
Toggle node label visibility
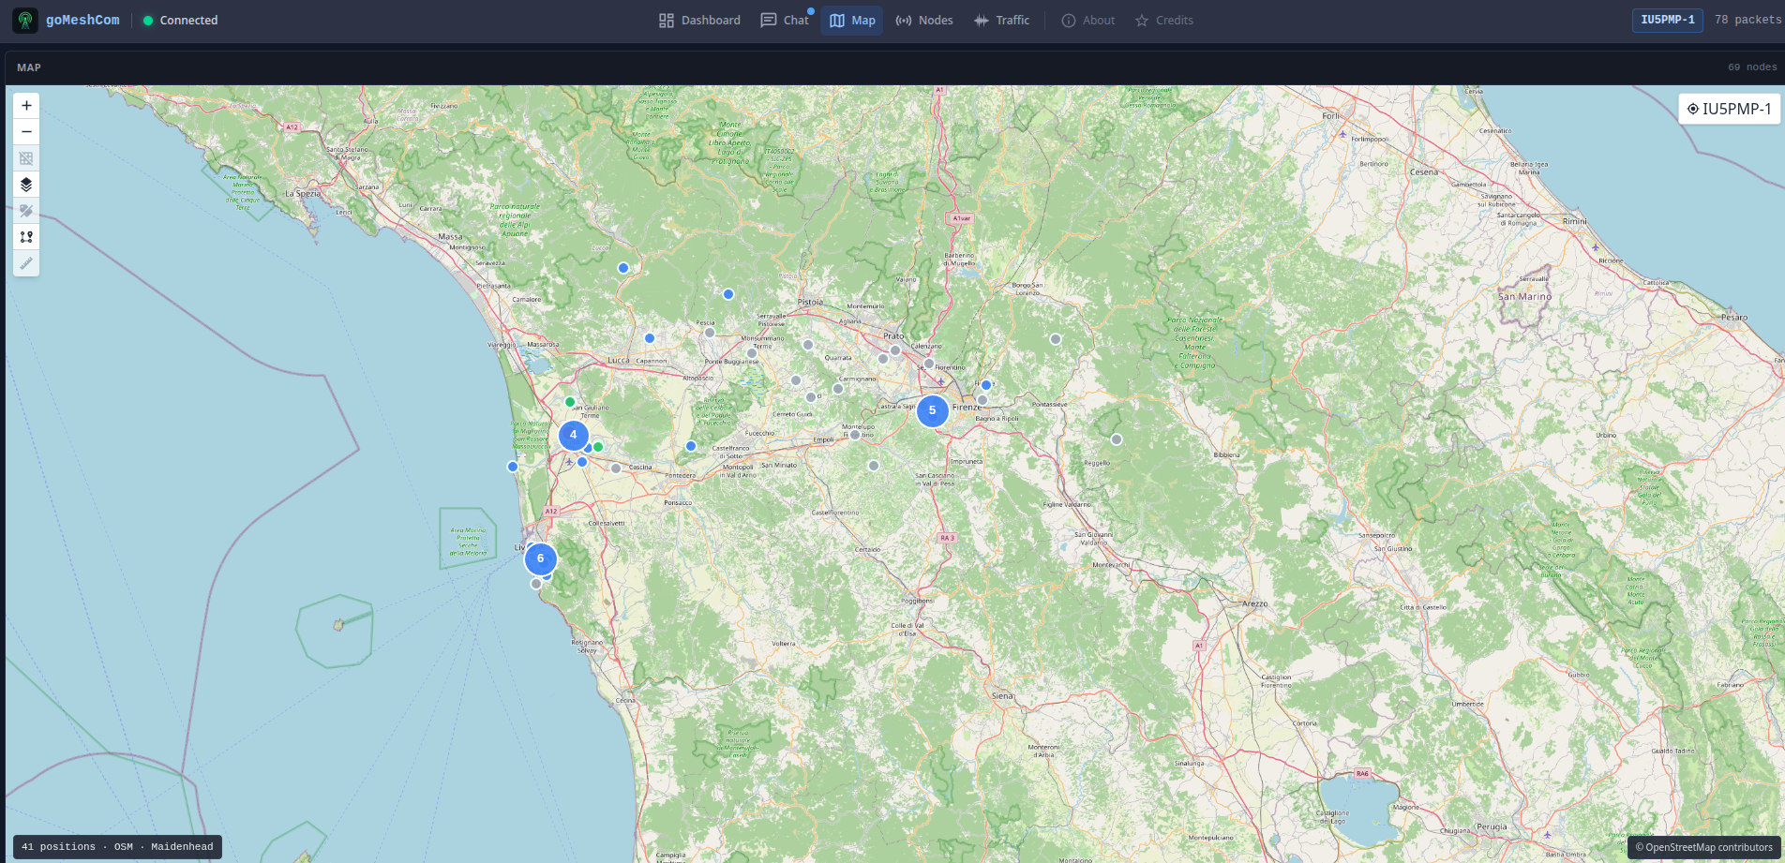26,211
